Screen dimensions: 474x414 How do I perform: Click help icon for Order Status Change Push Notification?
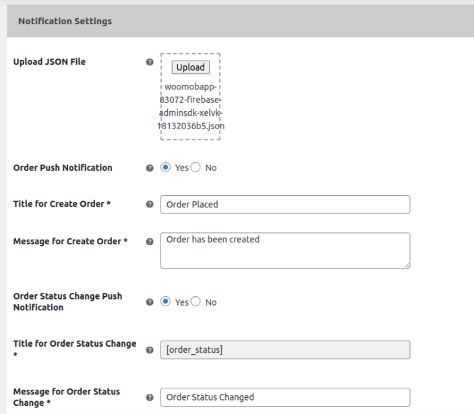tap(150, 302)
